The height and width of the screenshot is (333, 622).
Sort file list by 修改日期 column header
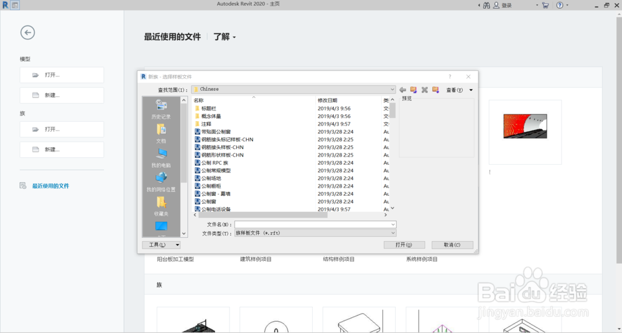pos(348,100)
